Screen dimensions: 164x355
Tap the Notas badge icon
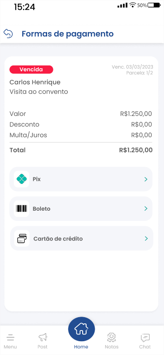tap(112, 338)
